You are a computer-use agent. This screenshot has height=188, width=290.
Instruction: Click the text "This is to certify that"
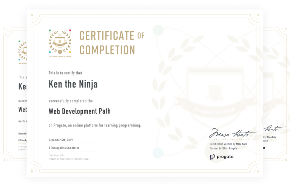click(x=65, y=73)
